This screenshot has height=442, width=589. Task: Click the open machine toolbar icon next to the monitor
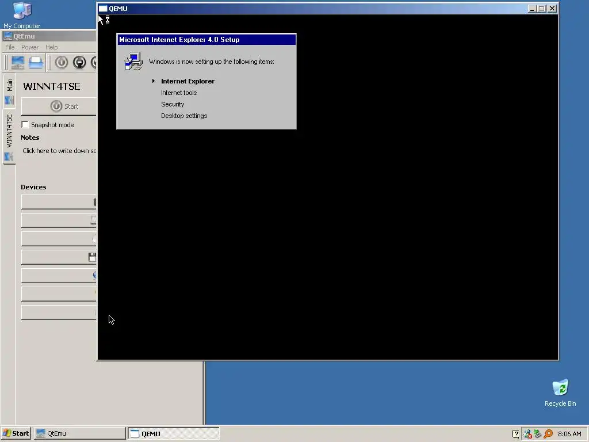coord(36,62)
